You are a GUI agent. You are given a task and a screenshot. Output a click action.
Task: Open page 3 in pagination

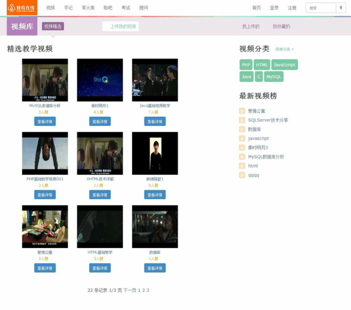[148, 290]
